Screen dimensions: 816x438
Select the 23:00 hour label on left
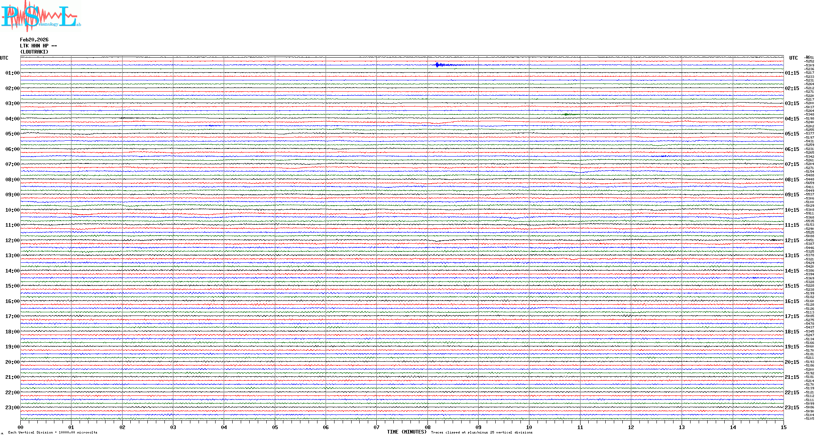click(12, 408)
